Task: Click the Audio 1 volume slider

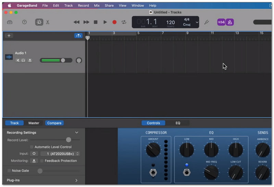Action: pos(56,61)
